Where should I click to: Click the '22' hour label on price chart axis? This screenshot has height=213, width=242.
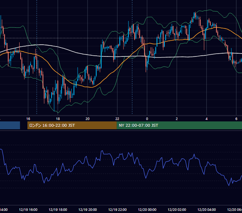117,119
